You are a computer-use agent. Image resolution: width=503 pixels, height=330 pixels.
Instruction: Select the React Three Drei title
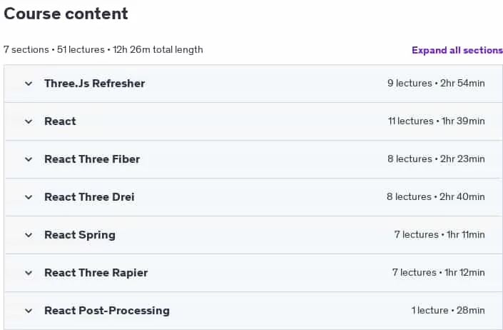pyautogui.click(x=89, y=197)
